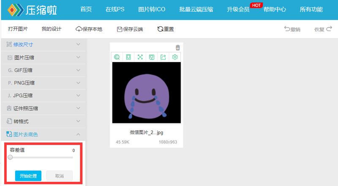Click the G. icon beside GIF压缩
This screenshot has height=186, width=338.
pyautogui.click(x=10, y=70)
